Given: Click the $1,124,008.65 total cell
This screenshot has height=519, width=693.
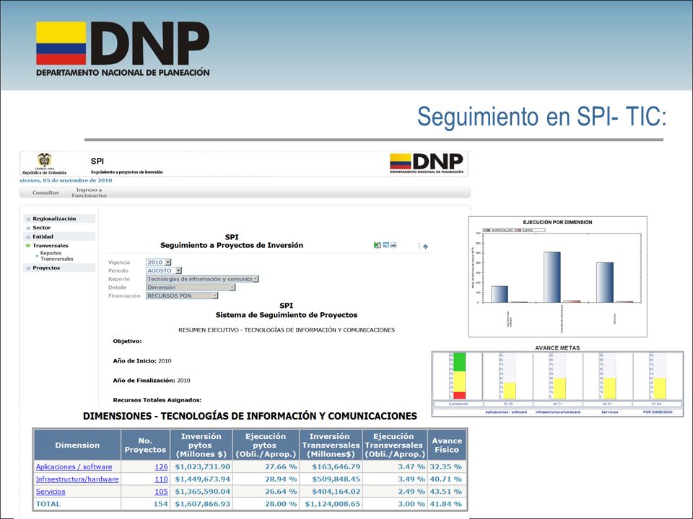Looking at the screenshot, I should [332, 504].
